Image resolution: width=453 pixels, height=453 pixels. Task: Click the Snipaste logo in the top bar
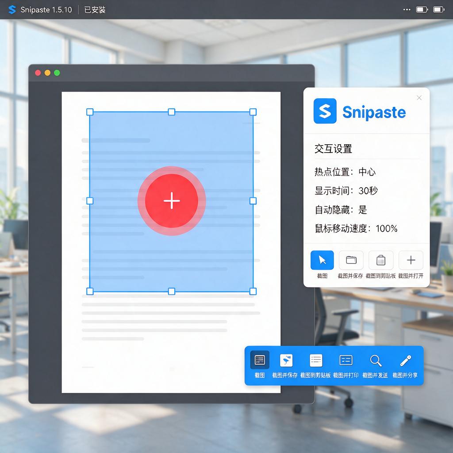[12, 10]
